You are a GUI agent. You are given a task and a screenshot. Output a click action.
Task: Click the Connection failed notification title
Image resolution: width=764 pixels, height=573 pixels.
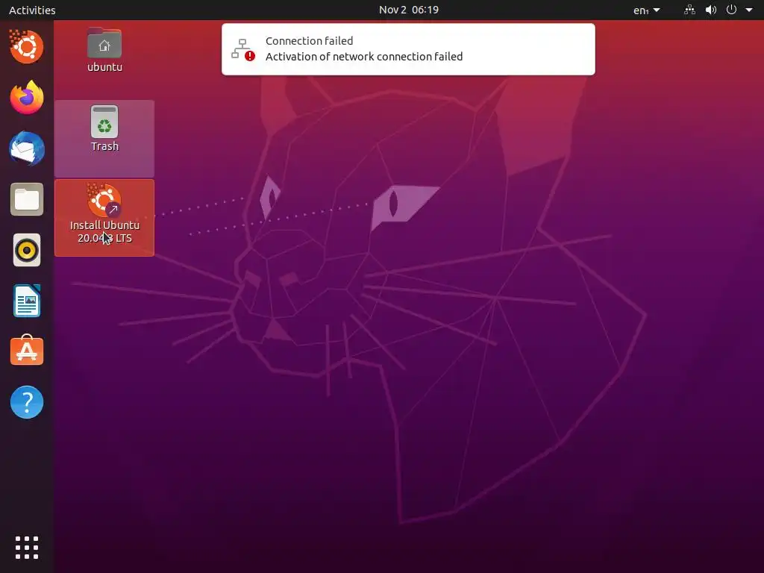[310, 41]
